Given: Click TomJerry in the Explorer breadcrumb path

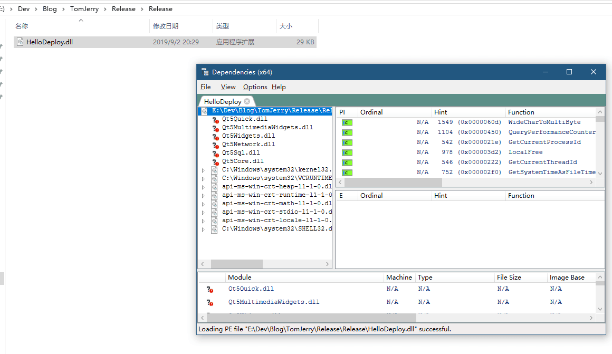Looking at the screenshot, I should click(x=84, y=8).
